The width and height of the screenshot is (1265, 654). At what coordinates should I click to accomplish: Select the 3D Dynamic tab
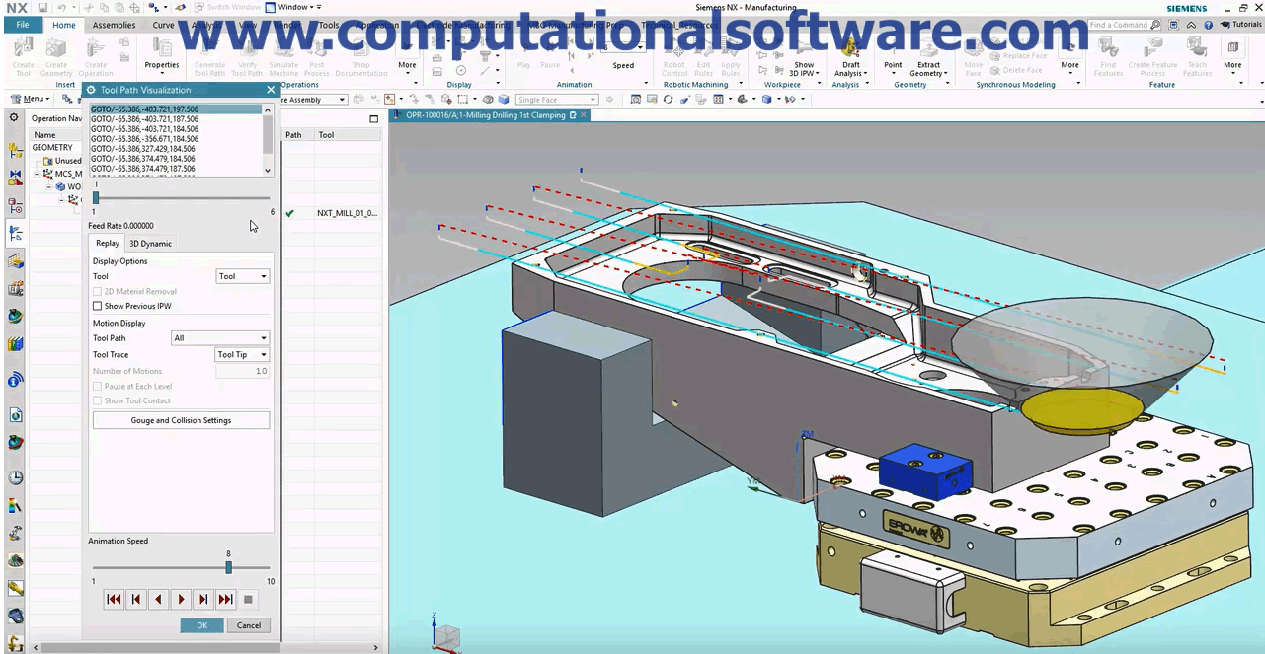pos(150,244)
